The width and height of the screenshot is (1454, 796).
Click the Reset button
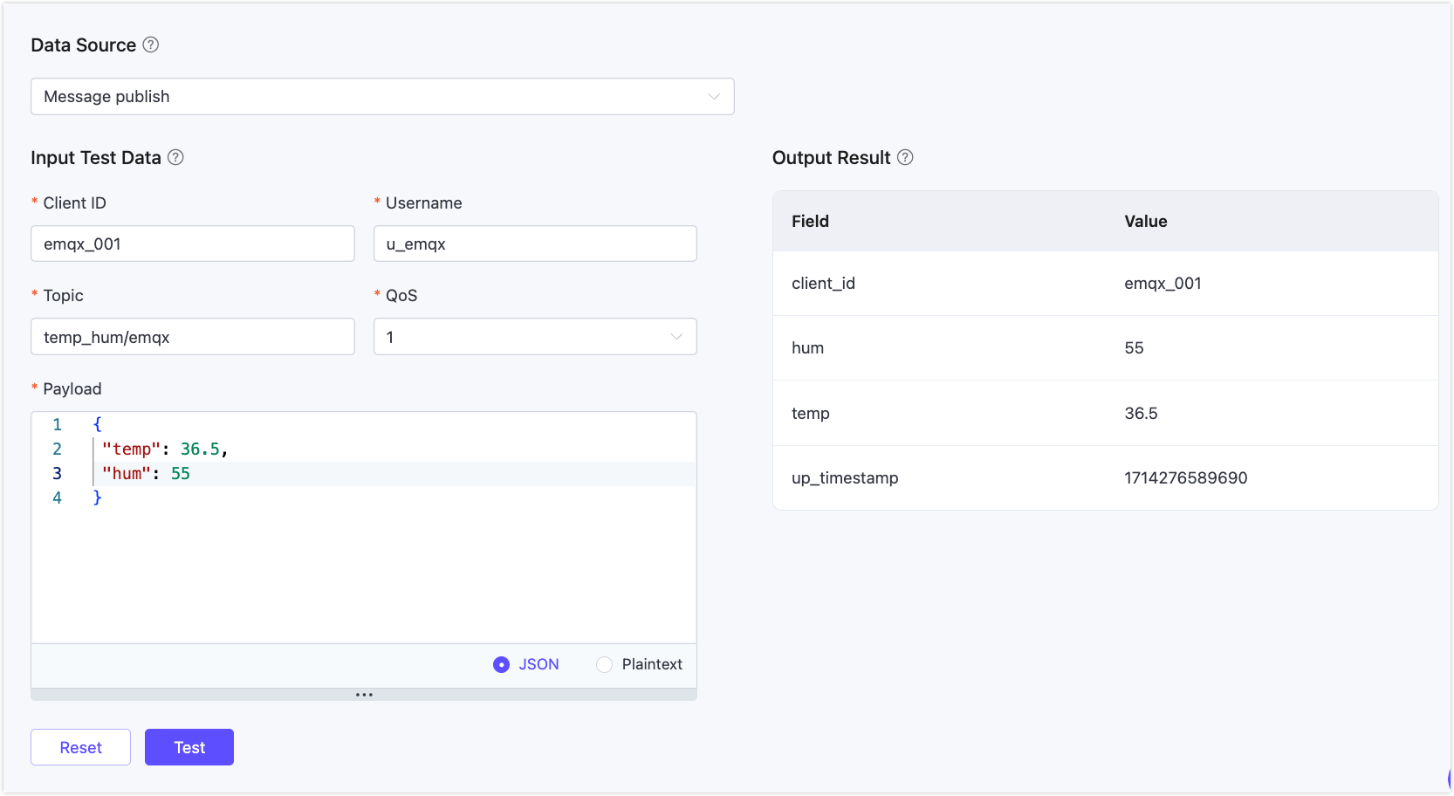tap(80, 747)
